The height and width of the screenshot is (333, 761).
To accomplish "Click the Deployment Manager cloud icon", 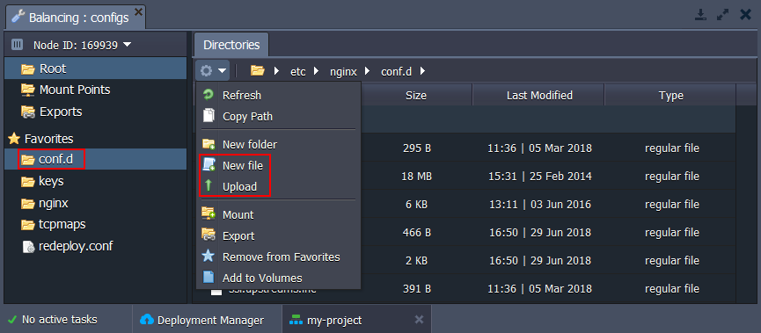I will coord(147,320).
